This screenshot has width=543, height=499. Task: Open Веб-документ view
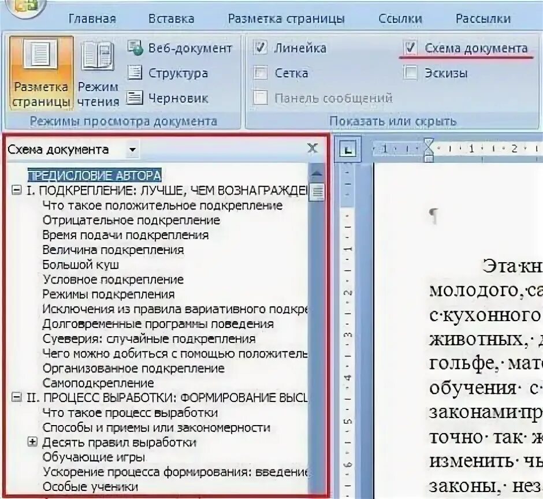(x=180, y=48)
